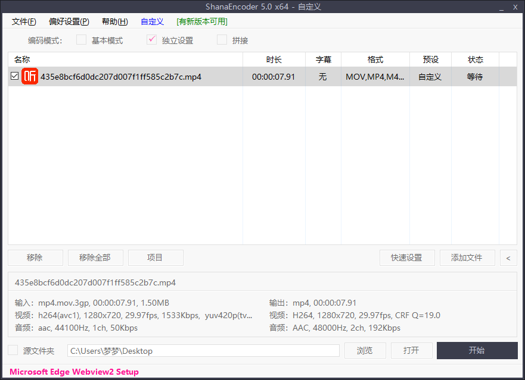Enable 基本模式 encoding mode checkbox
Viewport: 525px width, 380px height.
(x=81, y=40)
